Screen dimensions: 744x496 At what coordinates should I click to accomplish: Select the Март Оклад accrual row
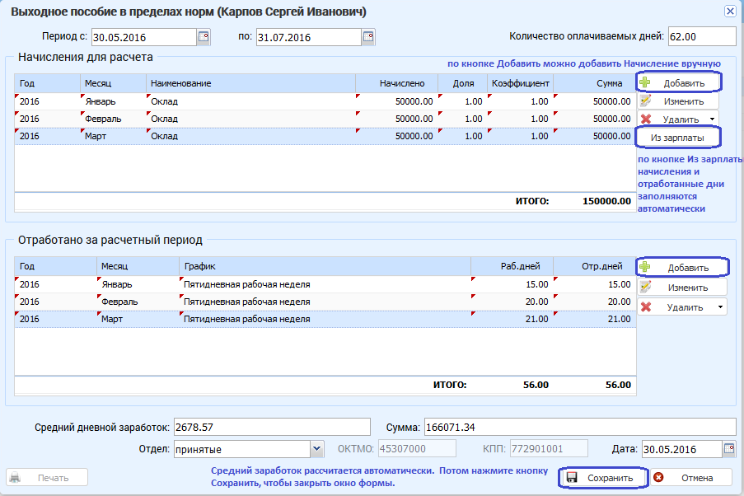(325, 136)
